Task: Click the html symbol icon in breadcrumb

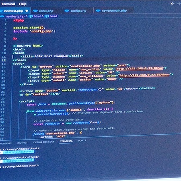Action: pyautogui.click(x=31, y=16)
